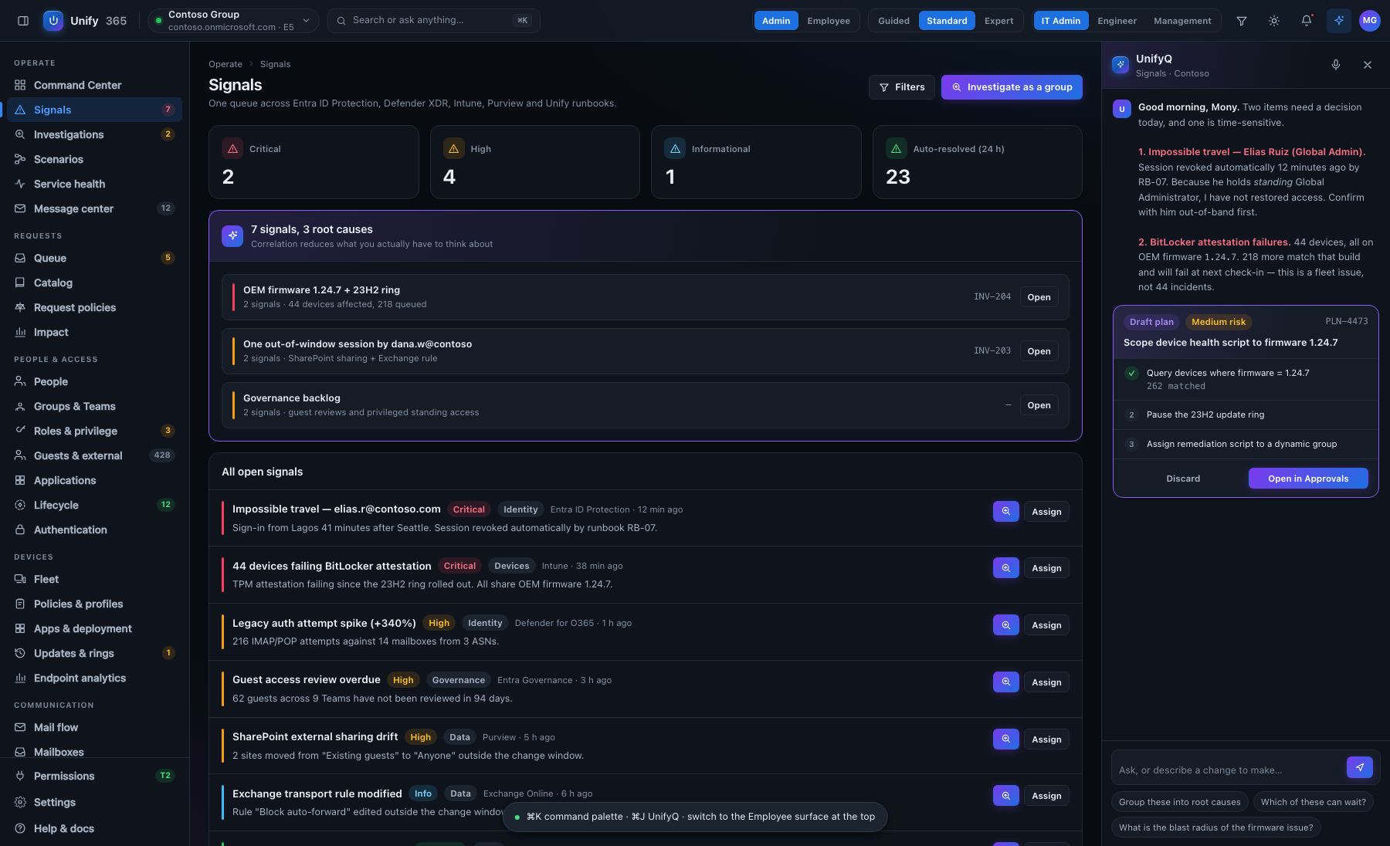Investigate Exchange transport rule modified signal
Image resolution: width=1390 pixels, height=846 pixels.
1005,796
